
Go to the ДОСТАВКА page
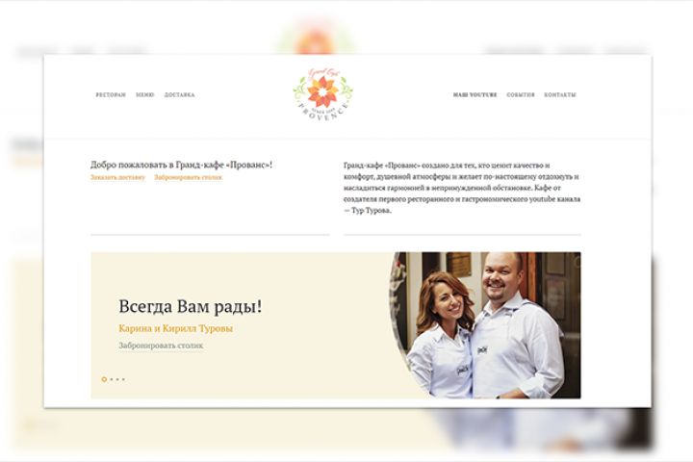coord(179,95)
